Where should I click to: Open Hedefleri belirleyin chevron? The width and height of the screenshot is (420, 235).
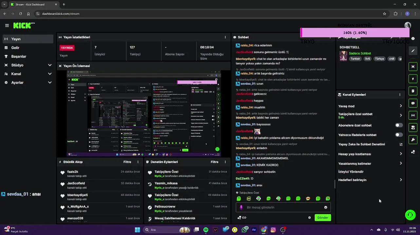(401, 180)
